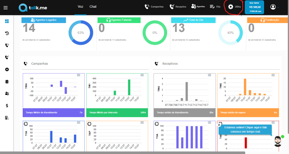This screenshot has height=154, width=289.
Task: Click the phone icon beside Receptivos section title
Action: tap(156, 64)
